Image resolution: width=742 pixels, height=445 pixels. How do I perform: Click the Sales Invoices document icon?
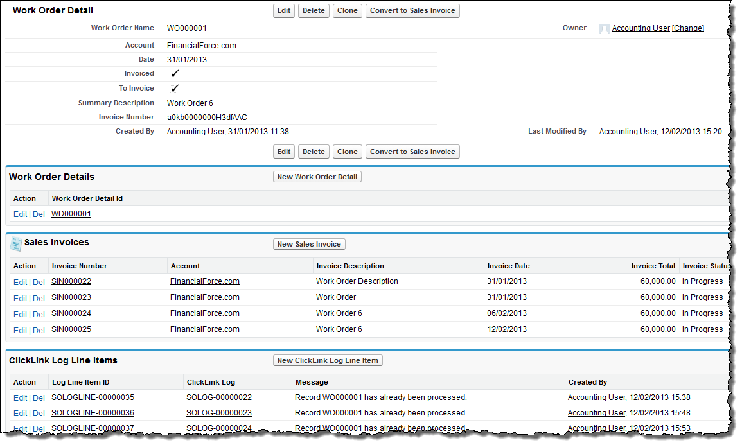(16, 243)
